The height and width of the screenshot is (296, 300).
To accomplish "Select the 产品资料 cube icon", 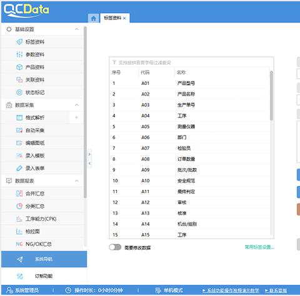I will point(19,67).
